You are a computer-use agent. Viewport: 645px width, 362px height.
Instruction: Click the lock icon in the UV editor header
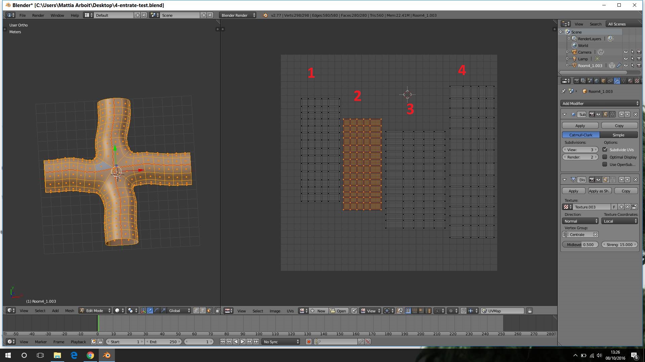[529, 311]
